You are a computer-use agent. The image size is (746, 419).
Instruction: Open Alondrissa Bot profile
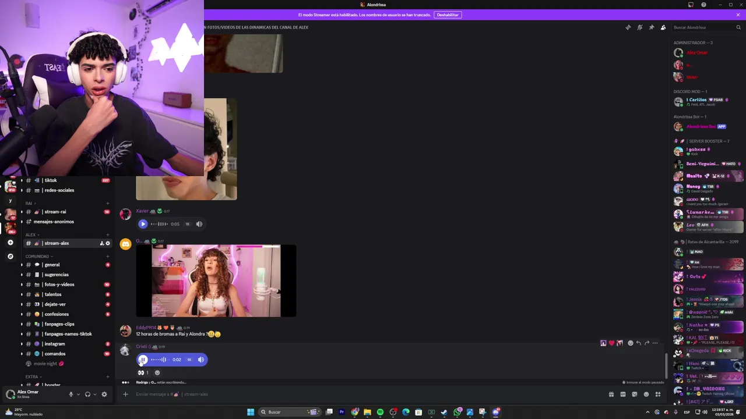706,127
